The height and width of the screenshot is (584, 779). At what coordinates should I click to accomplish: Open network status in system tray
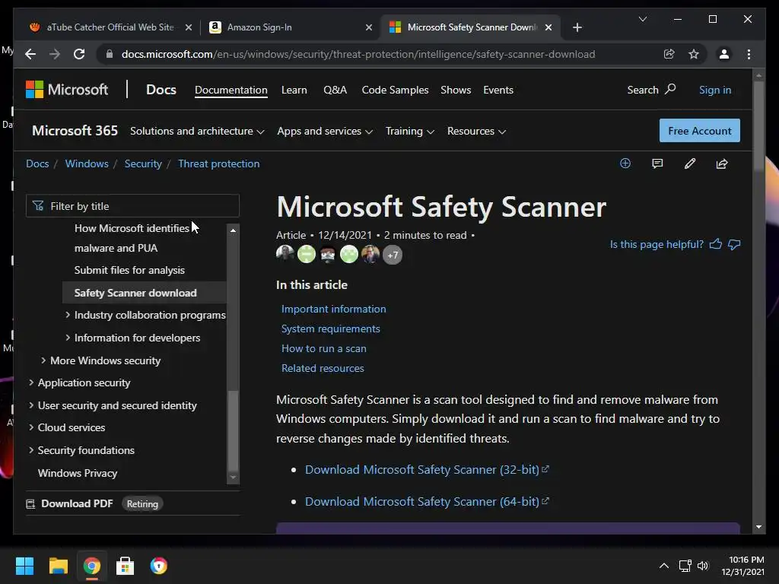685,566
